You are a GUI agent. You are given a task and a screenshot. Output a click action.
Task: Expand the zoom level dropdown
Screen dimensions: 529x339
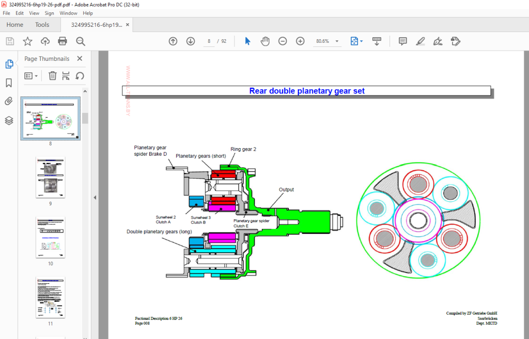[x=337, y=41]
